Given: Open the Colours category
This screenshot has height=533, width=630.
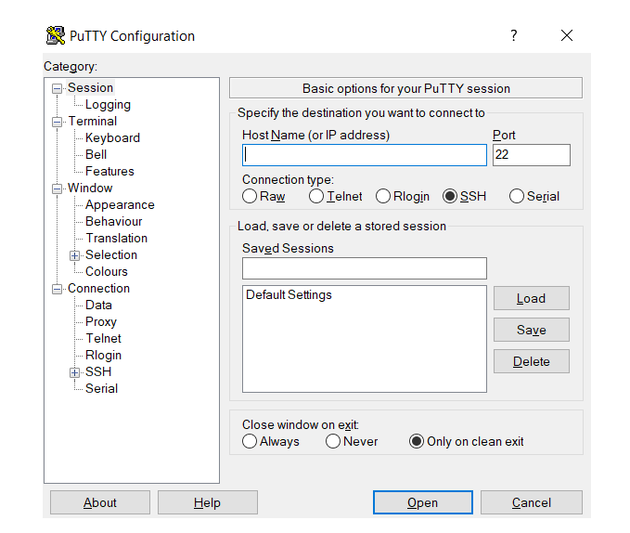Looking at the screenshot, I should [x=107, y=271].
